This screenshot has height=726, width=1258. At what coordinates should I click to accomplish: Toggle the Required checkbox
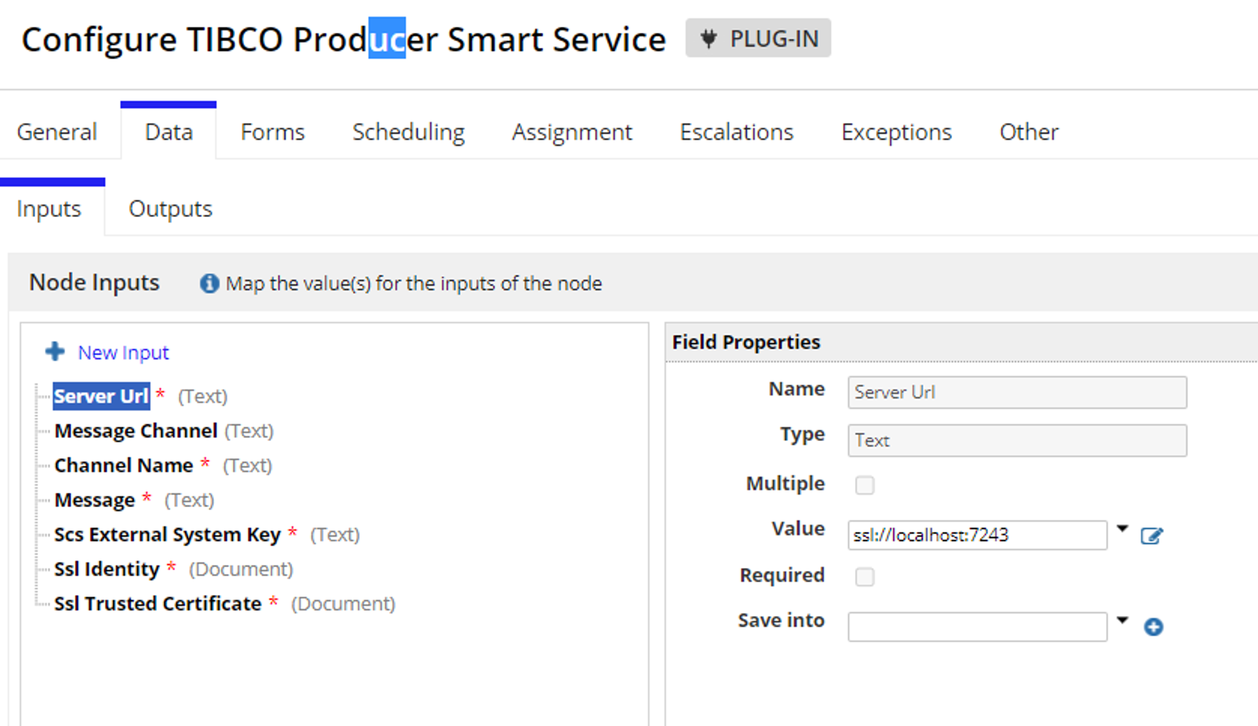pyautogui.click(x=865, y=576)
